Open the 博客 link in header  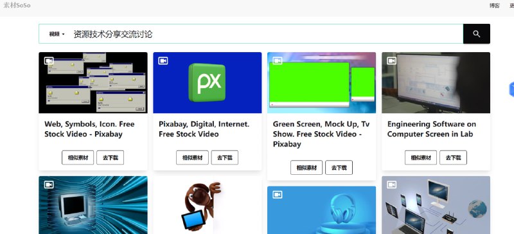(495, 6)
